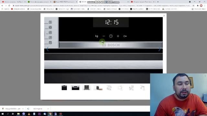This screenshot has height=116, width=207.
Task: Reload the current page
Action: coord(9,6)
